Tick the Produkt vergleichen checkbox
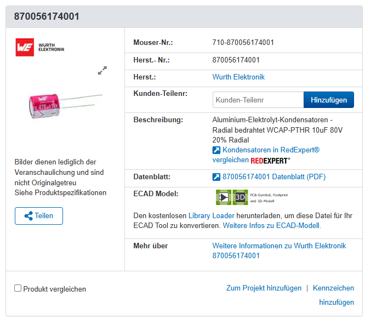 click(18, 288)
